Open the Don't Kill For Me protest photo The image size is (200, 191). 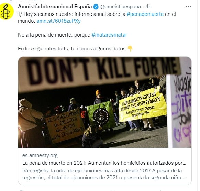click(105, 102)
